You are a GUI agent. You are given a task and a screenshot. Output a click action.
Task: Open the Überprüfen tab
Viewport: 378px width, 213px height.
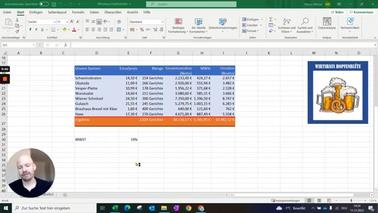pos(113,12)
